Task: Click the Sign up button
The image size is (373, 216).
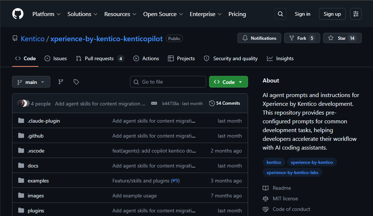Action: click(332, 14)
